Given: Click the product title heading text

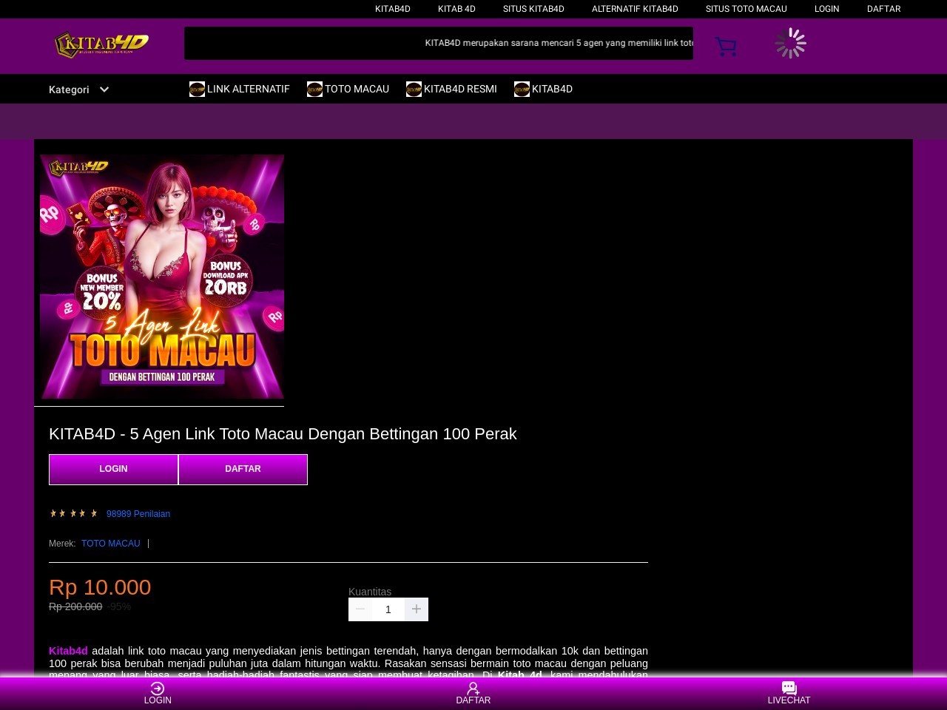Looking at the screenshot, I should [x=283, y=434].
